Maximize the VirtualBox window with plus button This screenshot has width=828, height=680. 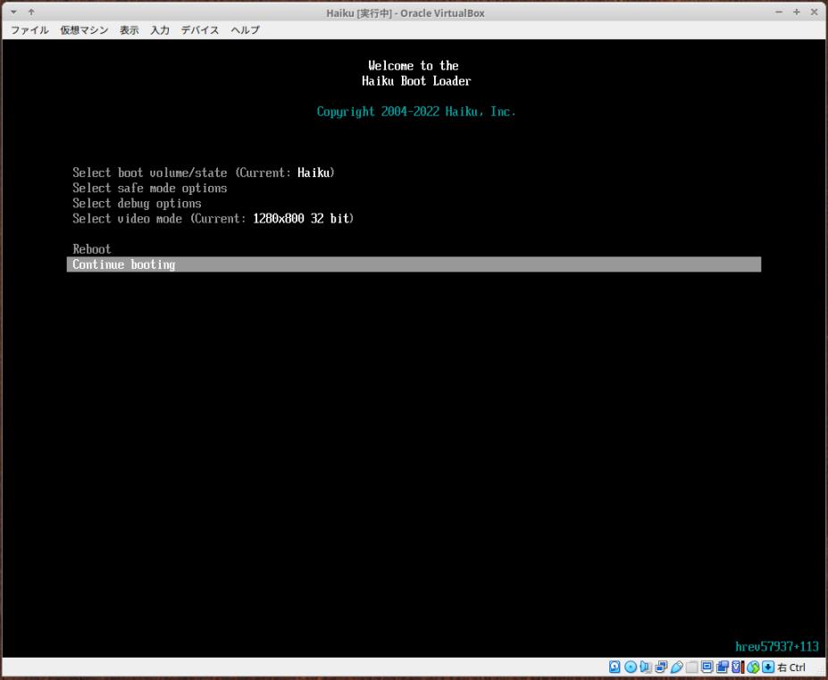797,12
